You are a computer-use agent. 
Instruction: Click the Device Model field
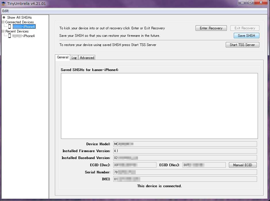pyautogui.click(x=185, y=144)
